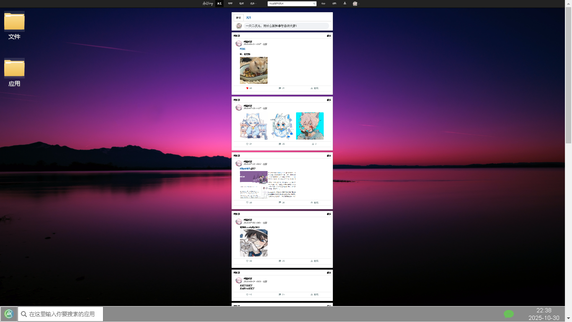Screen dimensions: 572x322
Task: Open comments on the glasses boy drawing post
Action: (x=280, y=261)
